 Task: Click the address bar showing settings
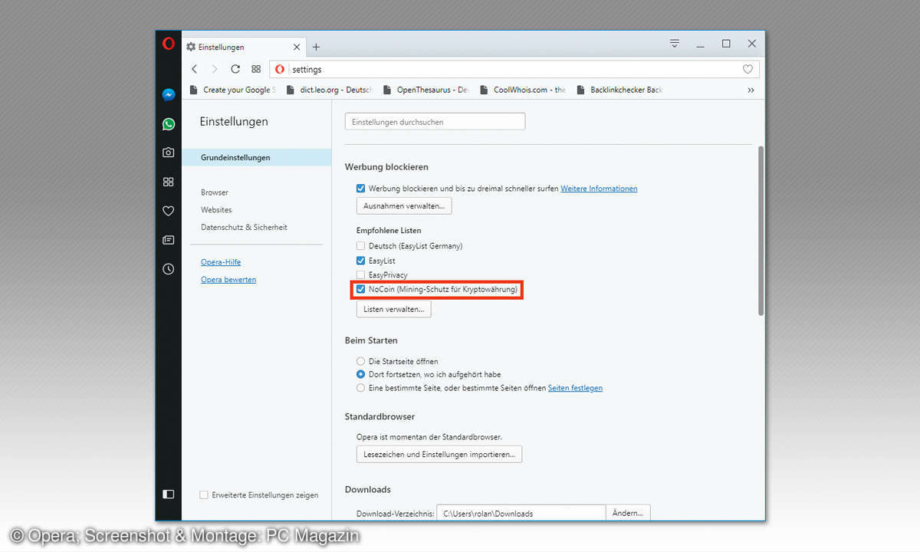[514, 69]
